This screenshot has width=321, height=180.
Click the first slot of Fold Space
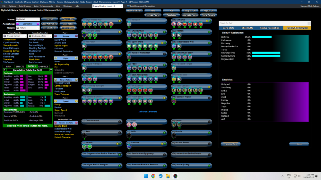click(174, 79)
